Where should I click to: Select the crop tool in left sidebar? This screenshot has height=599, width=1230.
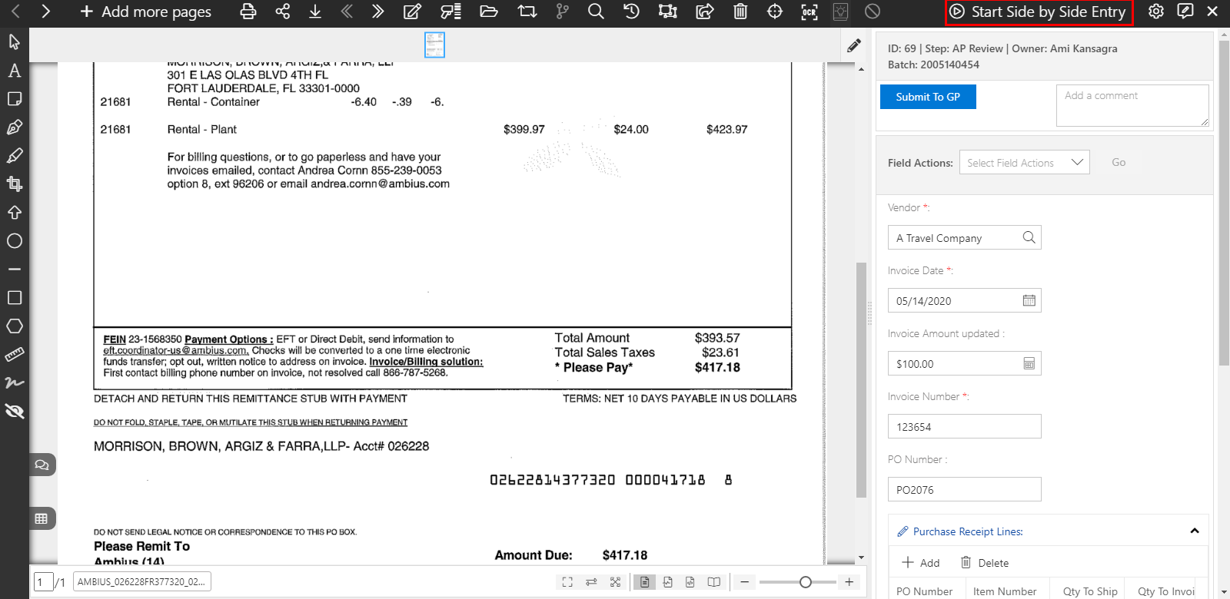tap(14, 184)
